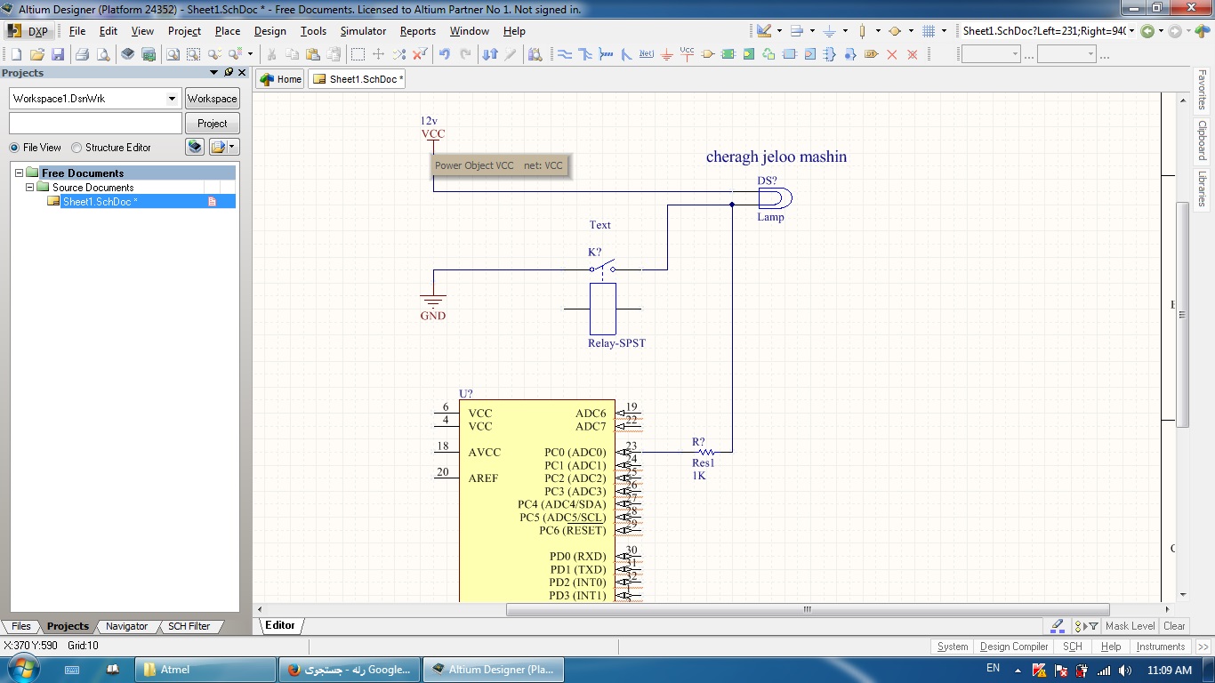Click the Print icon
1215x683 pixels.
click(x=83, y=54)
